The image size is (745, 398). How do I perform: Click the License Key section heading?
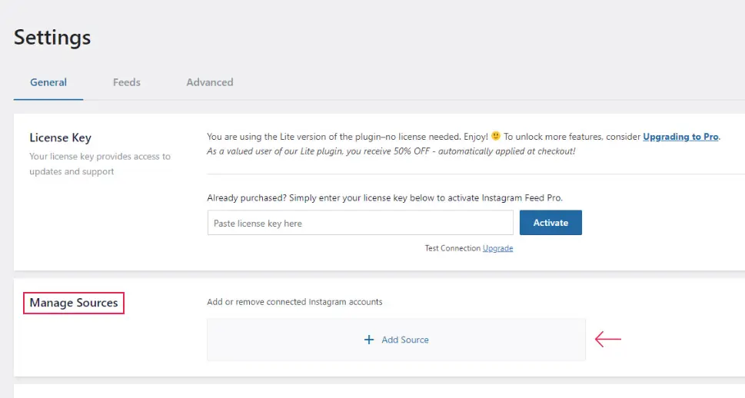60,138
